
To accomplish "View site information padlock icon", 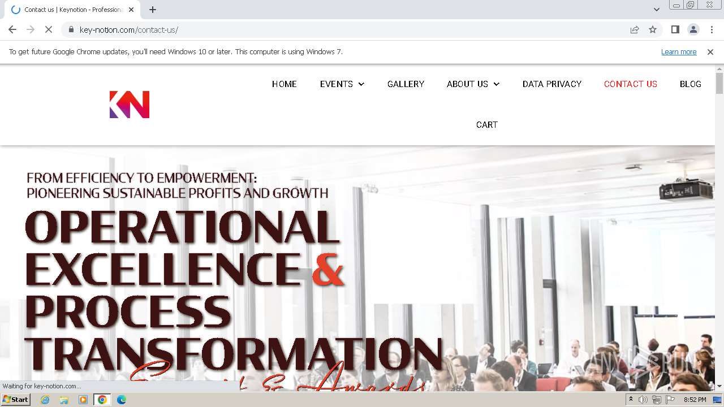I will click(x=71, y=29).
